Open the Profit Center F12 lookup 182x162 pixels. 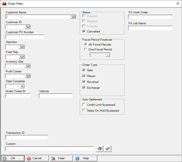28,76
